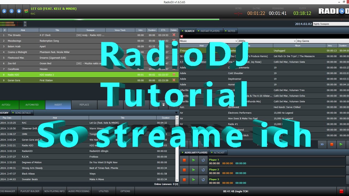Open the 2000s decade dropdown
349x196 pixels.
click(267, 41)
